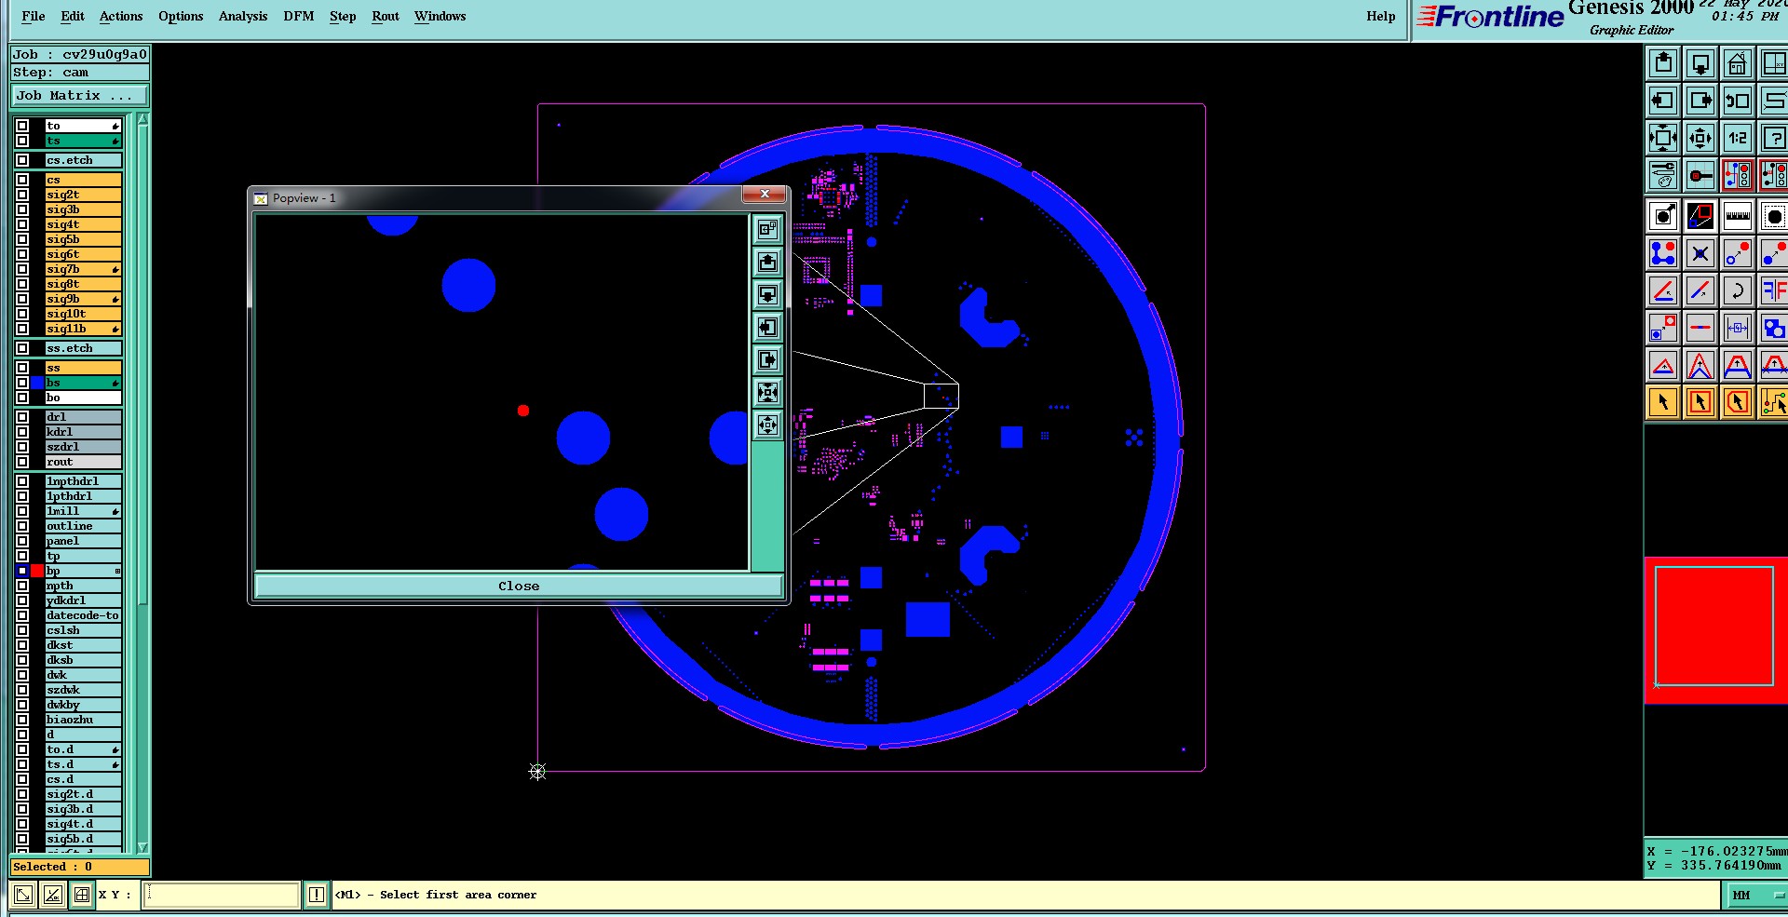The width and height of the screenshot is (1788, 917).
Task: Click the pan right view icon
Action: pyautogui.click(x=1700, y=101)
